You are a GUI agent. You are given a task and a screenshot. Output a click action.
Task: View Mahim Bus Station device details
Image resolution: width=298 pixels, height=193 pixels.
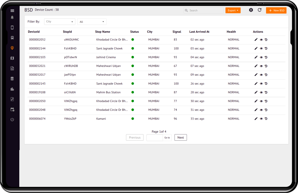[x=261, y=92]
